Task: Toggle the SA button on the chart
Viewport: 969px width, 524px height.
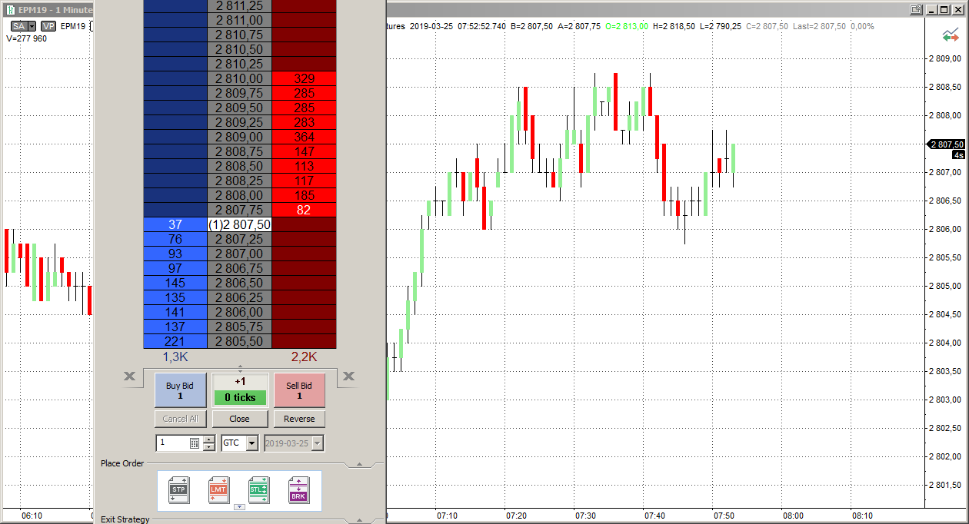Action: (x=18, y=26)
